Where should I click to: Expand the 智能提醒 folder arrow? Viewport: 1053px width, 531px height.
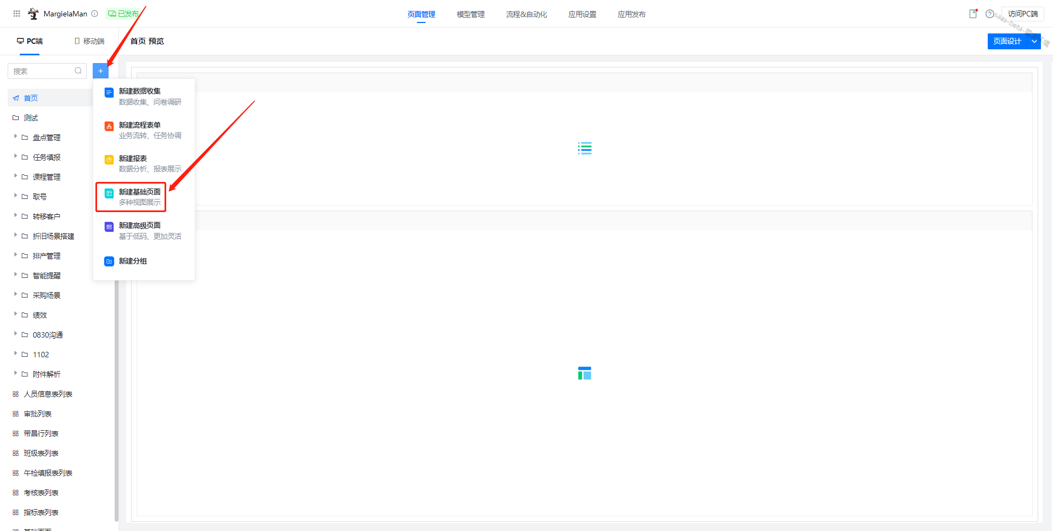15,275
